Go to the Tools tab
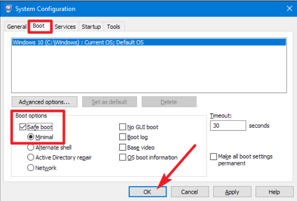The height and width of the screenshot is (201, 297). (114, 27)
